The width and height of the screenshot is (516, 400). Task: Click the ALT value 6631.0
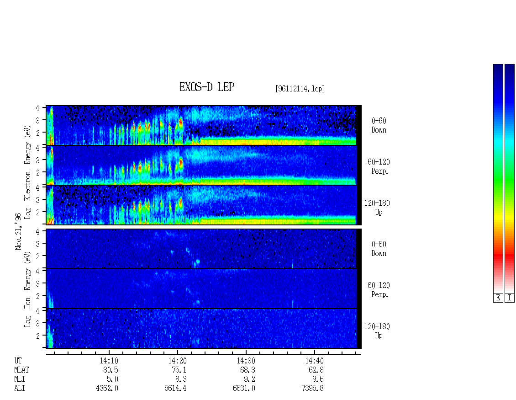pos(244,389)
